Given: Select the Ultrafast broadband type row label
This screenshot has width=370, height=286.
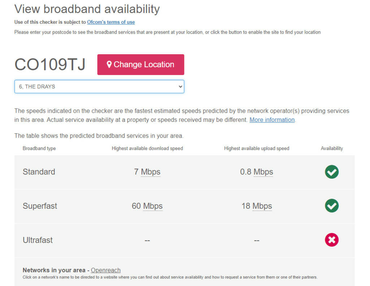Looking at the screenshot, I should [x=38, y=240].
